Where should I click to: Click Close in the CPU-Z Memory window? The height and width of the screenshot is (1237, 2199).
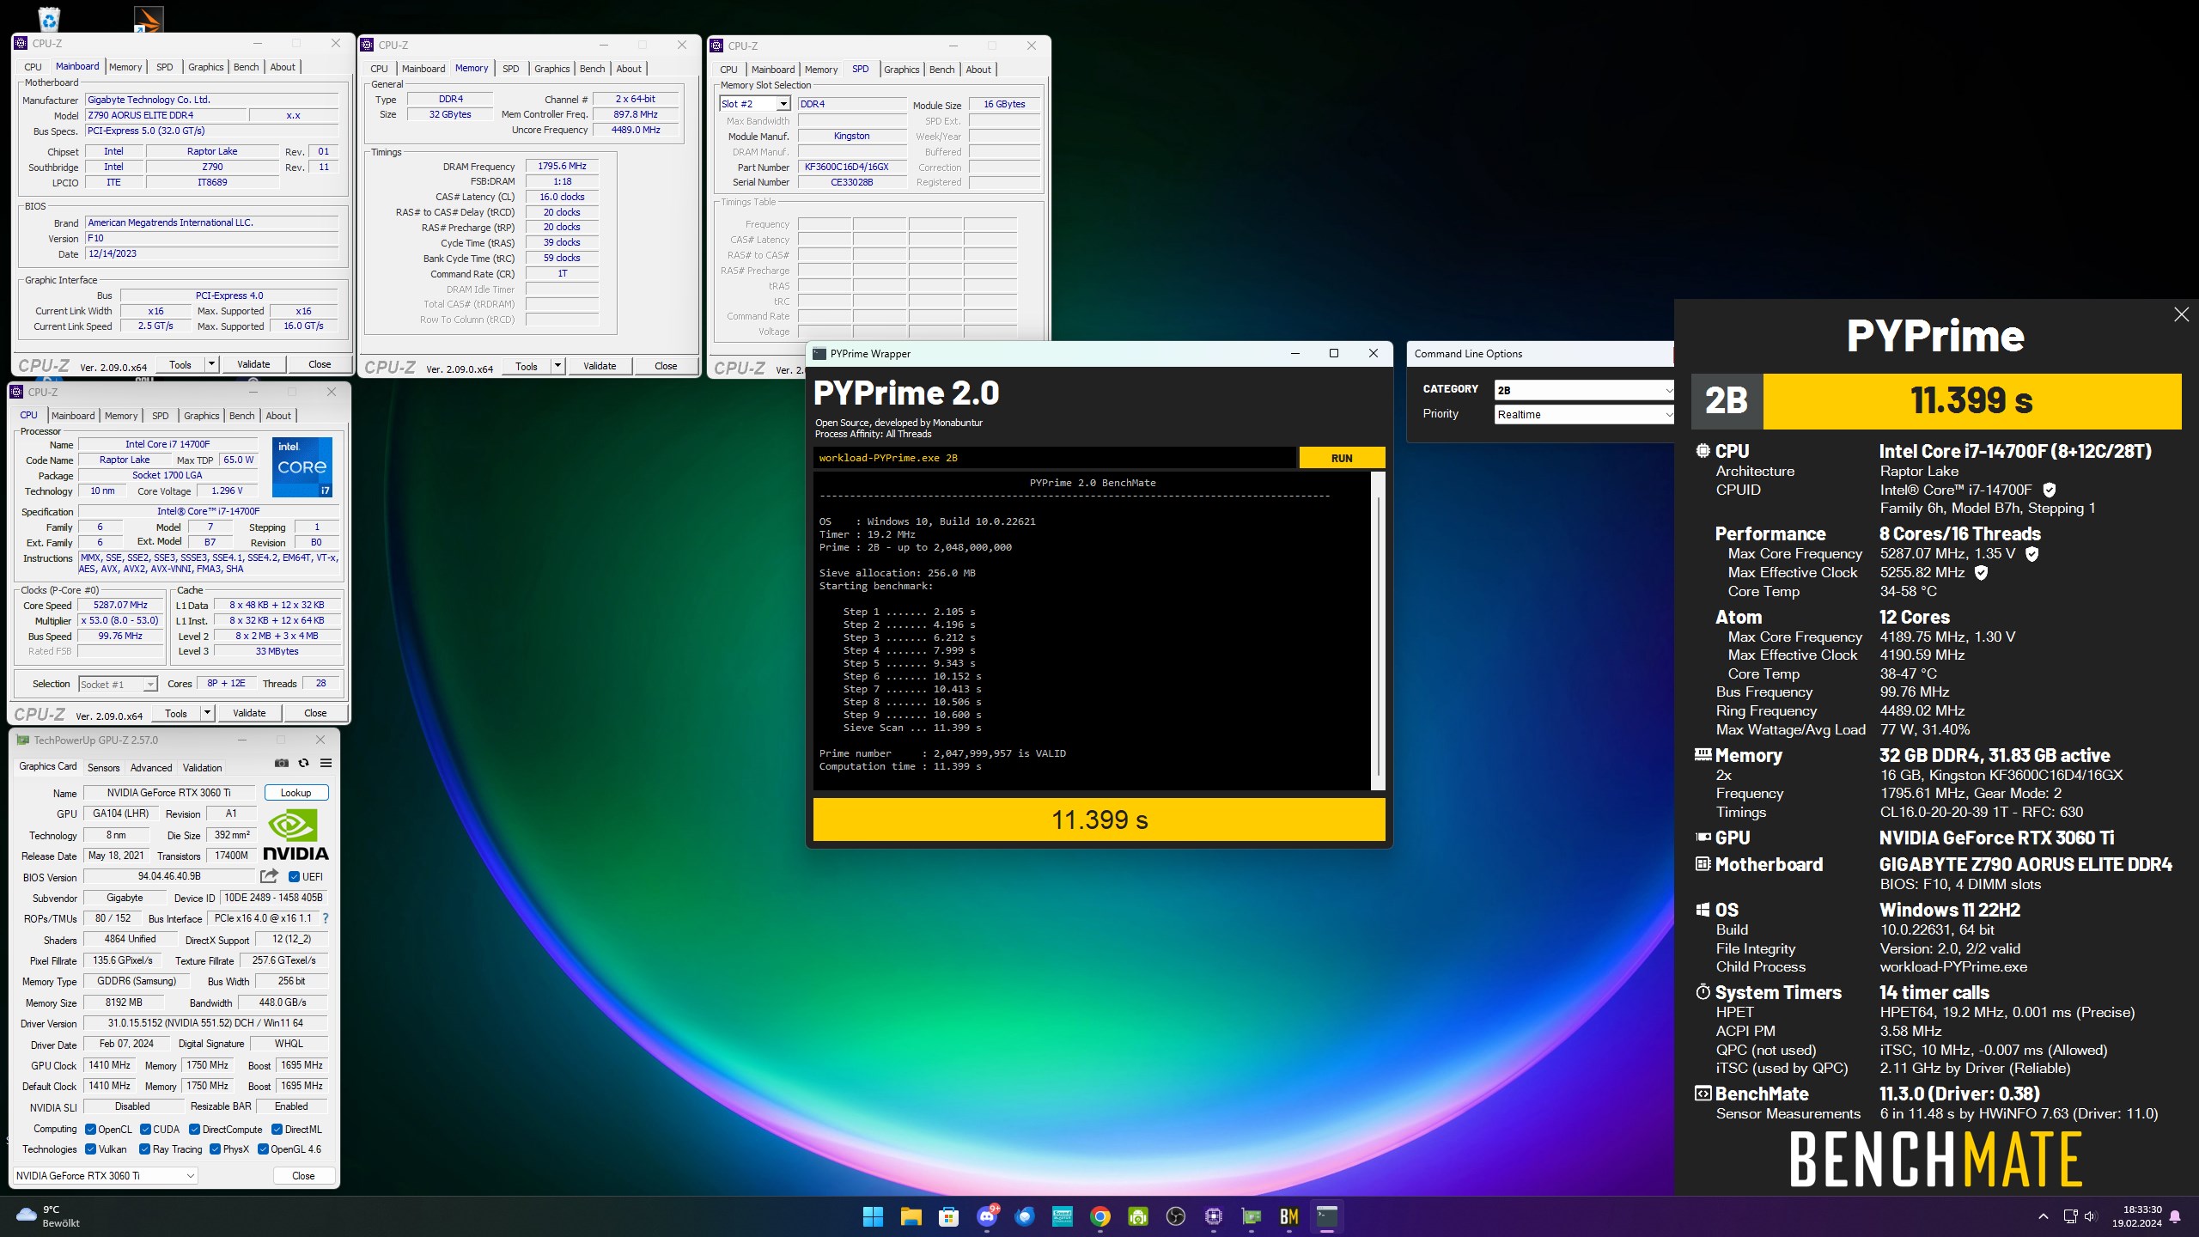[x=666, y=366]
